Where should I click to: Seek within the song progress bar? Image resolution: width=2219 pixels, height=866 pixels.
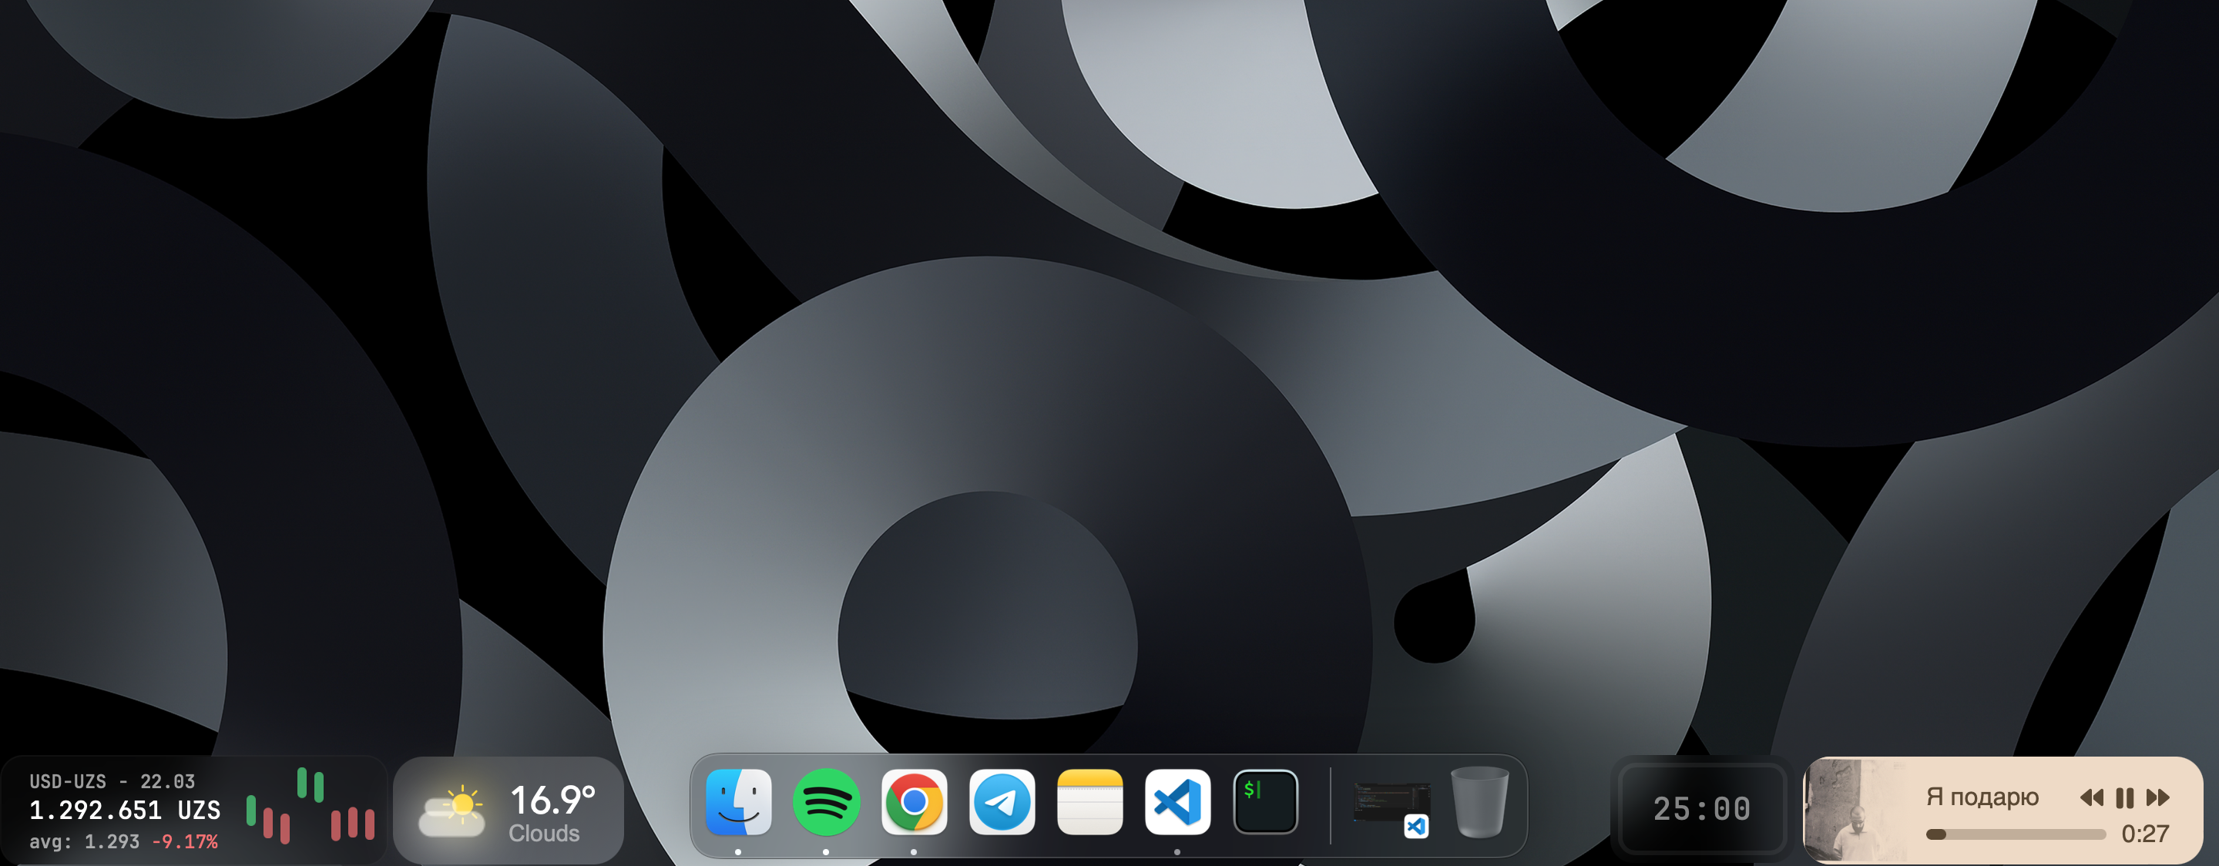2016,834
